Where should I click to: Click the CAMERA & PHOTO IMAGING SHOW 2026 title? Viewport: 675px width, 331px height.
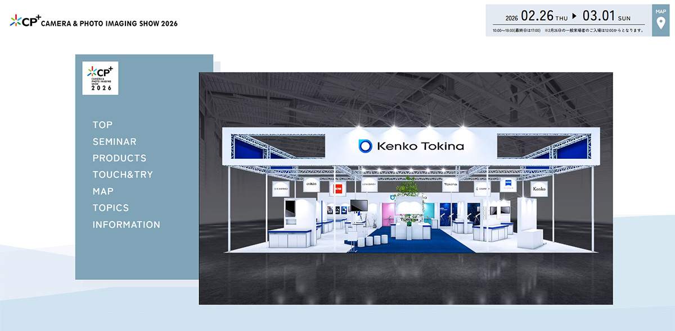[110, 24]
